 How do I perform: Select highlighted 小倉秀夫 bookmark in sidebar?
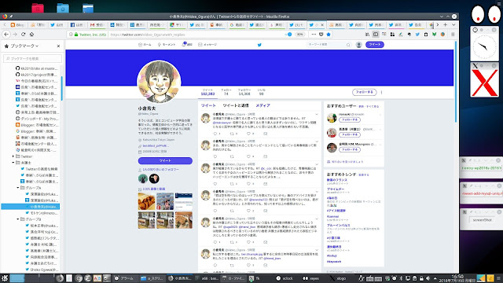pos(31,207)
